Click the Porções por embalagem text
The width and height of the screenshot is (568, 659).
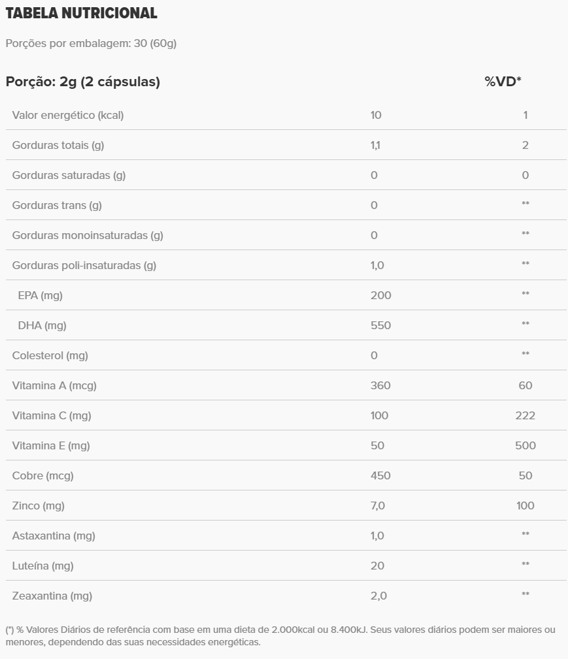(91, 44)
